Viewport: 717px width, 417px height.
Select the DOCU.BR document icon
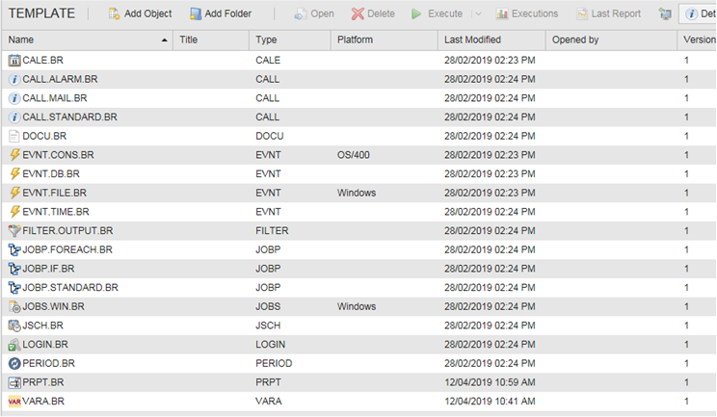[x=14, y=136]
